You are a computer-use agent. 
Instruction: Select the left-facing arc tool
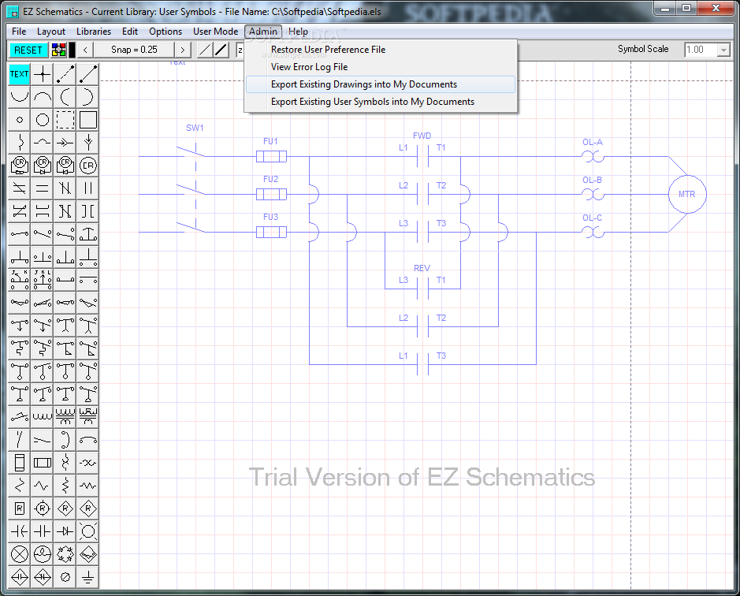click(x=65, y=97)
